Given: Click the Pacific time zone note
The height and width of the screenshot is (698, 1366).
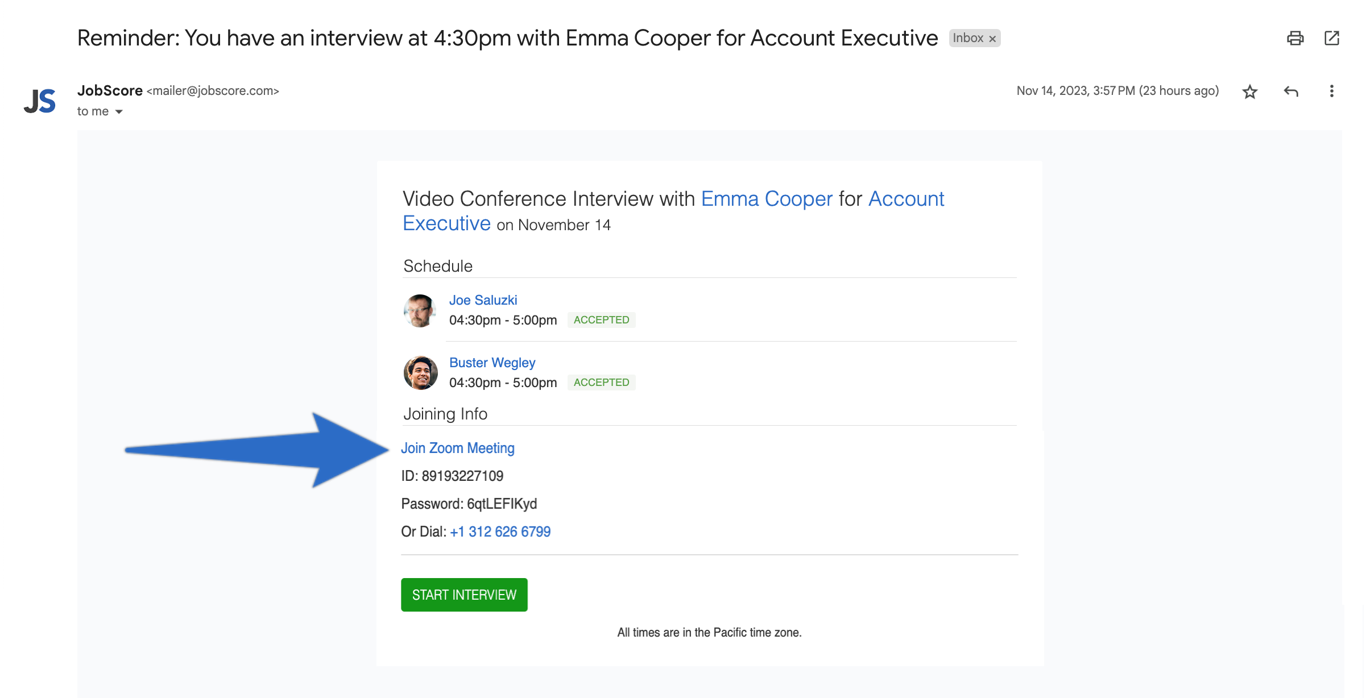Looking at the screenshot, I should 709,632.
